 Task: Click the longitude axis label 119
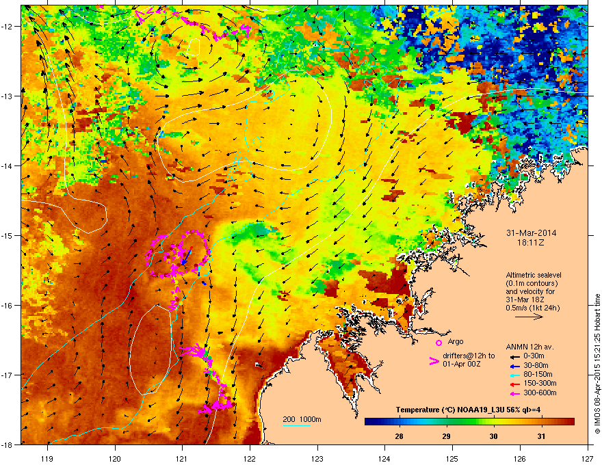(x=47, y=458)
